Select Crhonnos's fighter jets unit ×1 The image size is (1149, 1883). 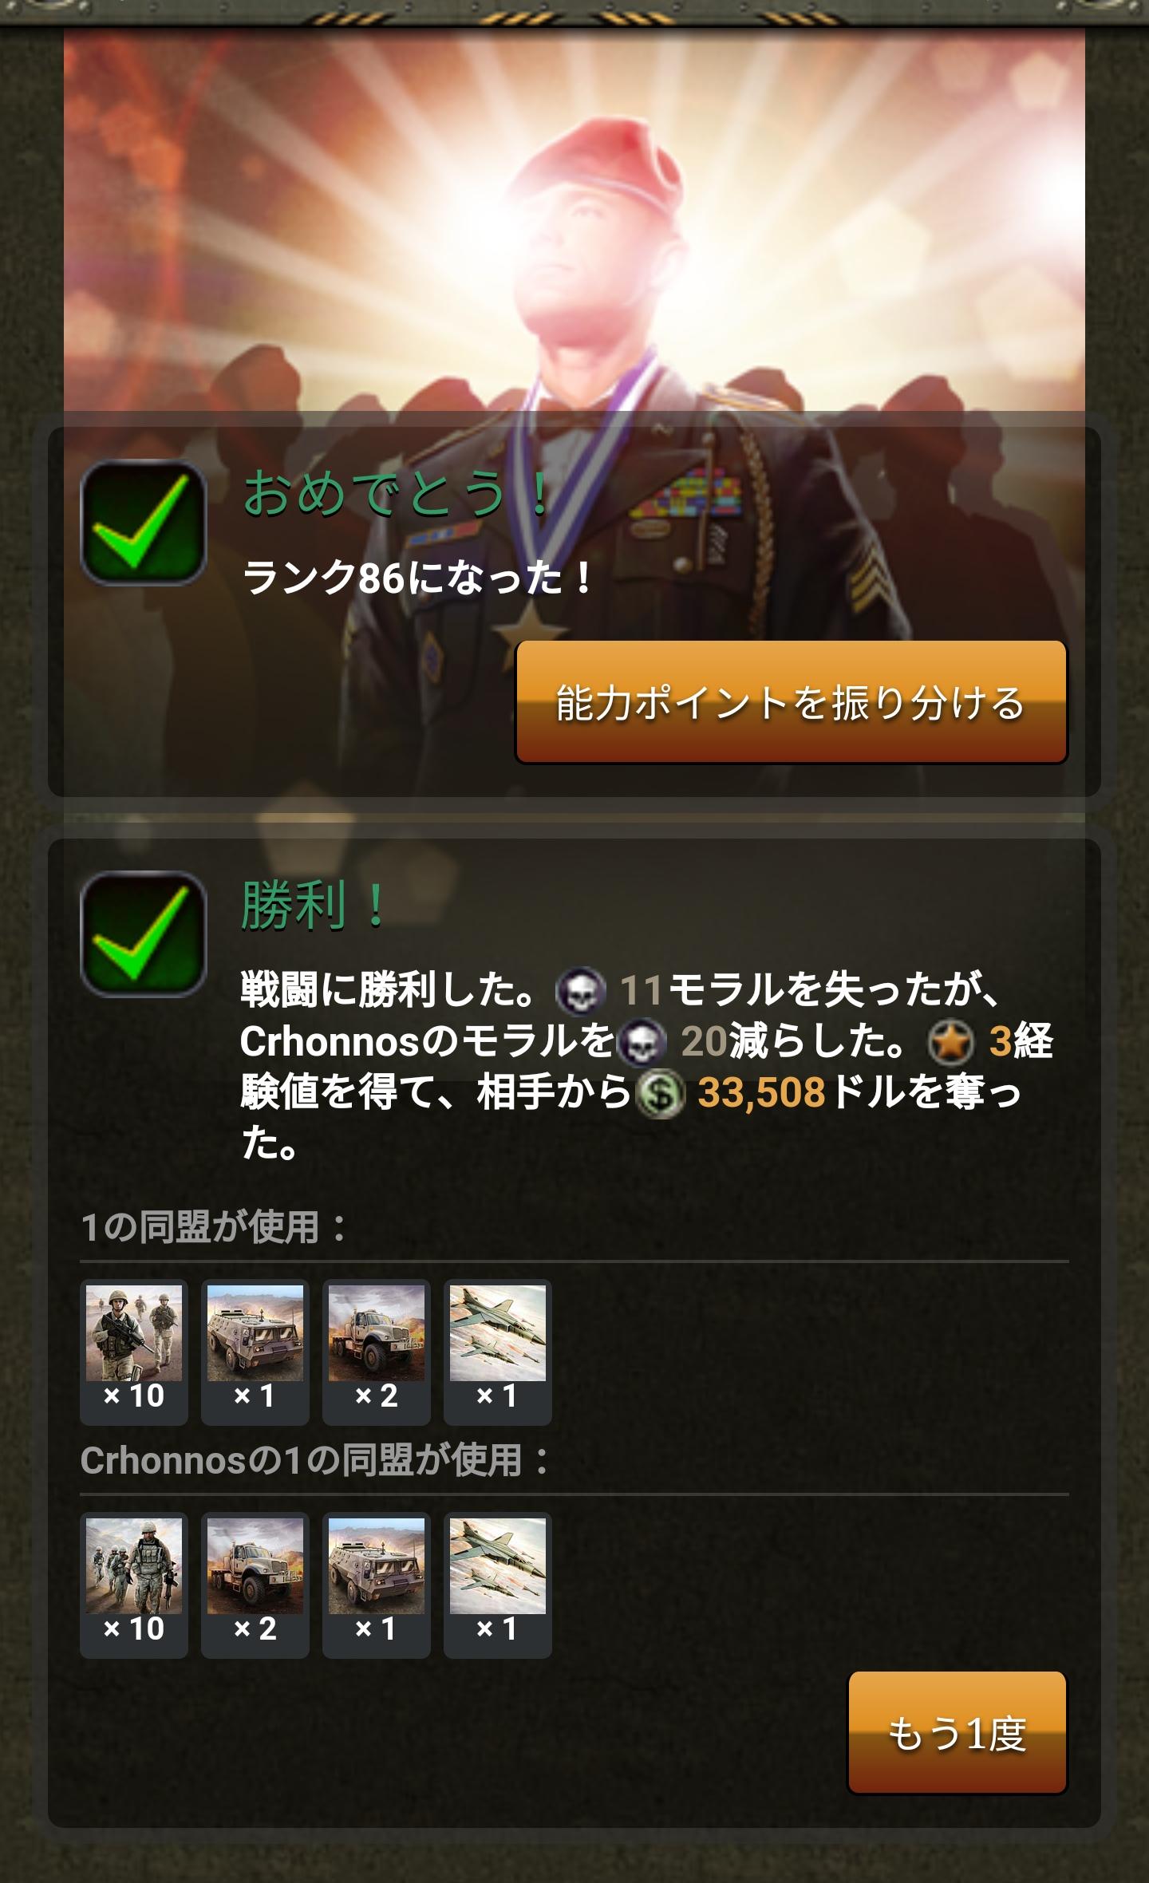coord(498,1585)
